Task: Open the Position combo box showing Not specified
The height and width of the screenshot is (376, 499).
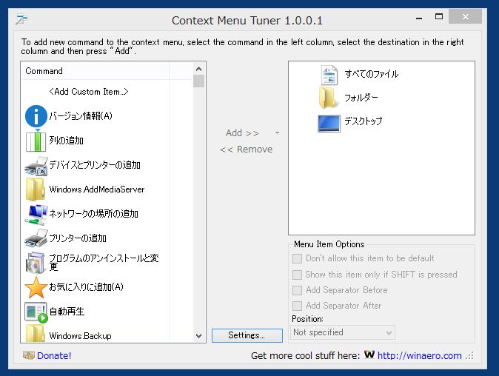Action: pos(343,332)
